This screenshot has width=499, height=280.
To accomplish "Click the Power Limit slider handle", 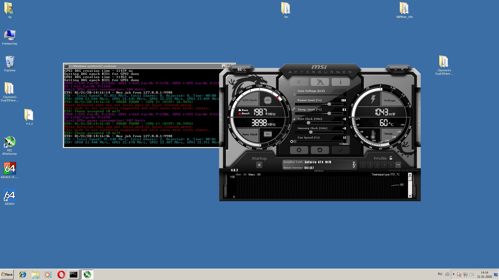I will (329, 104).
